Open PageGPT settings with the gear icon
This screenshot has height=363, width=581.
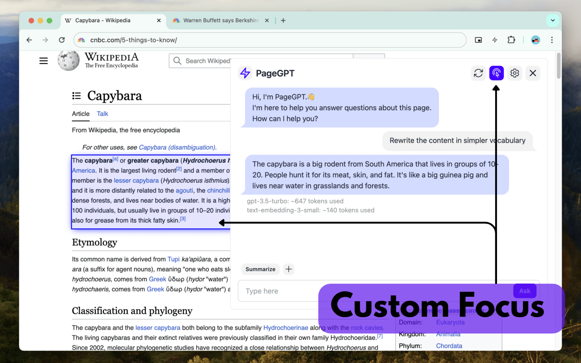coord(514,73)
